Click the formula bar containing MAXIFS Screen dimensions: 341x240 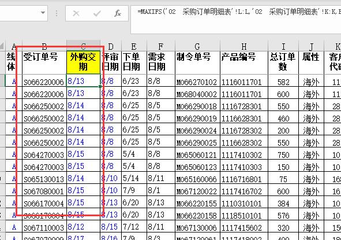click(236, 20)
